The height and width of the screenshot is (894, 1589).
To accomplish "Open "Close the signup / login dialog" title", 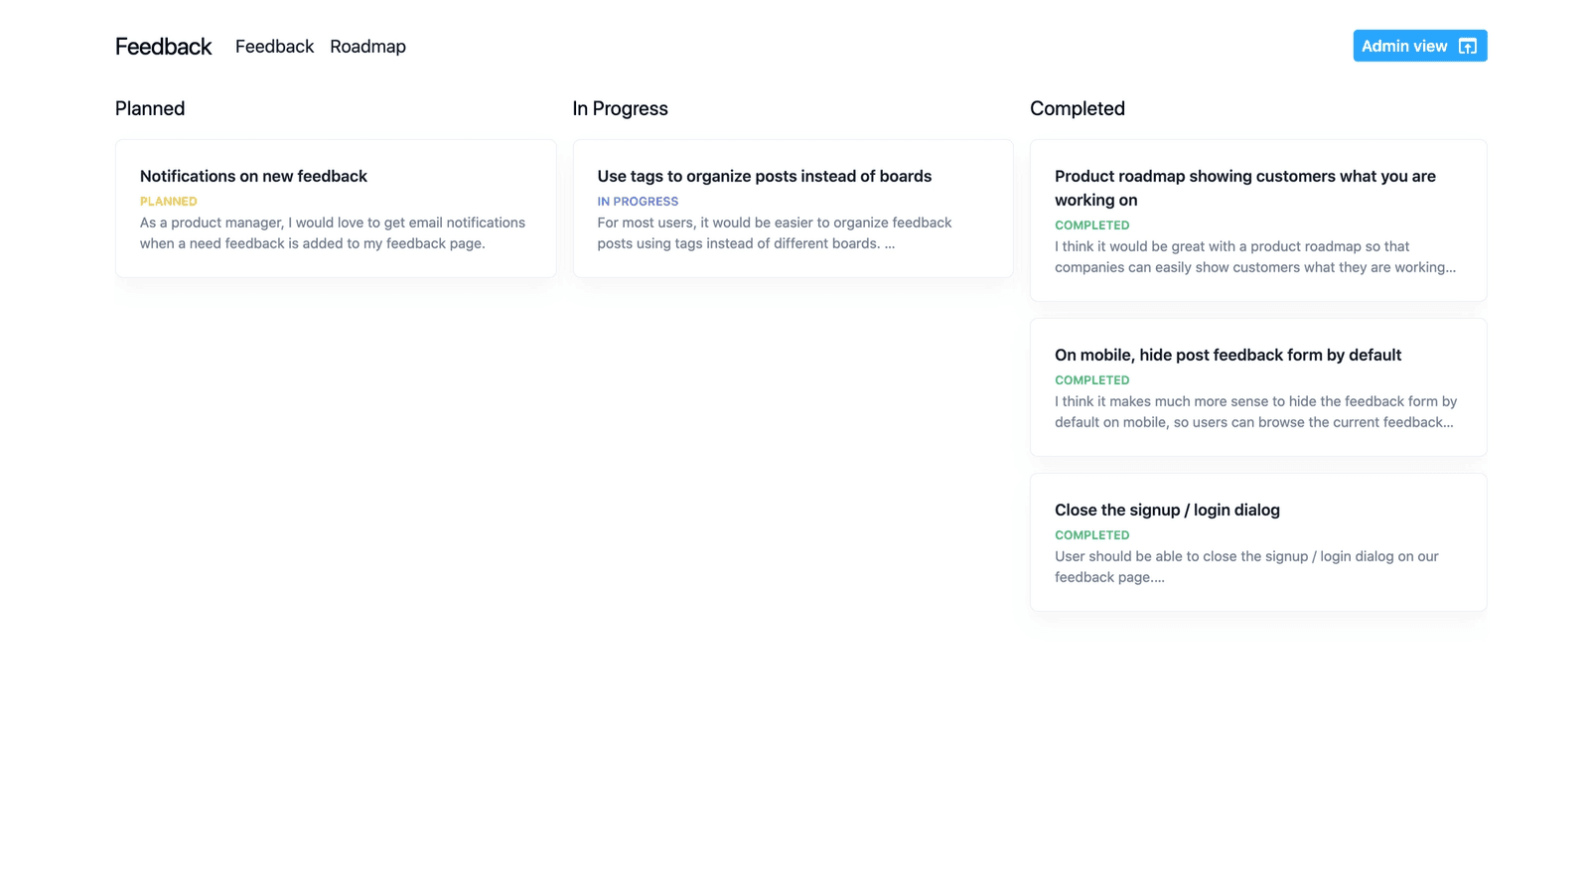I will click(1167, 510).
